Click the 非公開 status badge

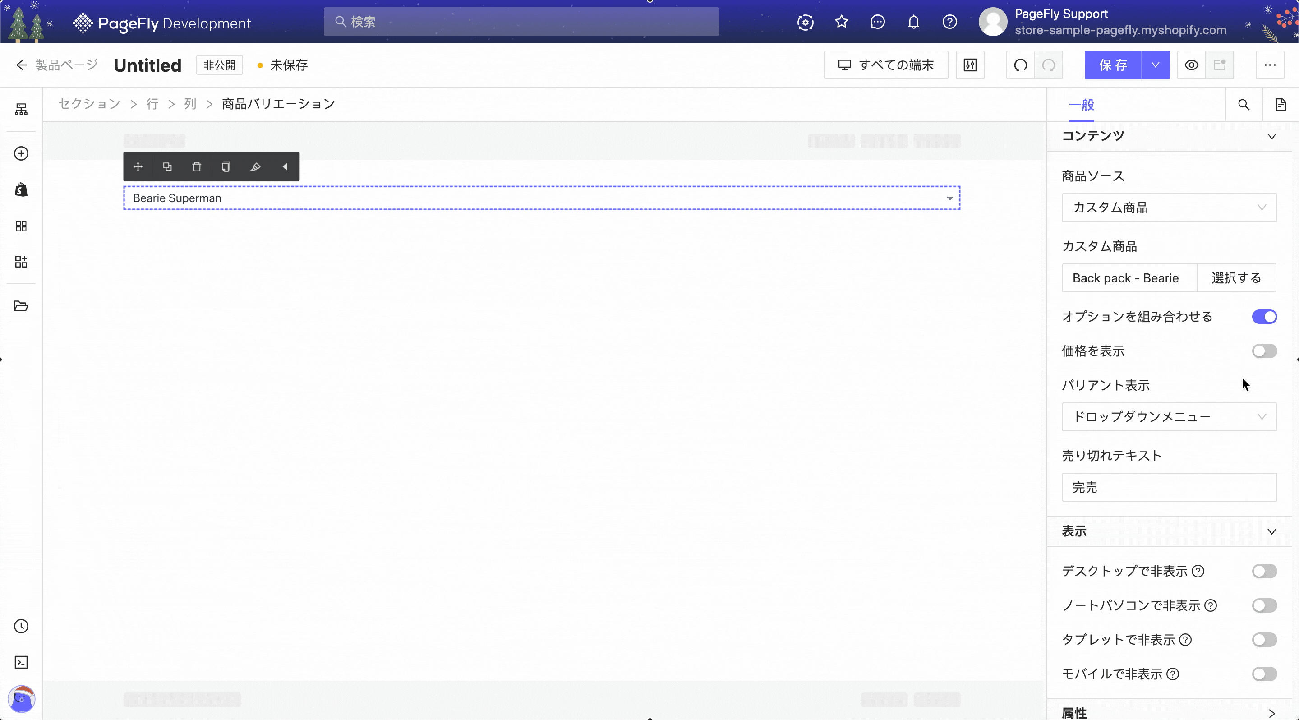(x=219, y=65)
